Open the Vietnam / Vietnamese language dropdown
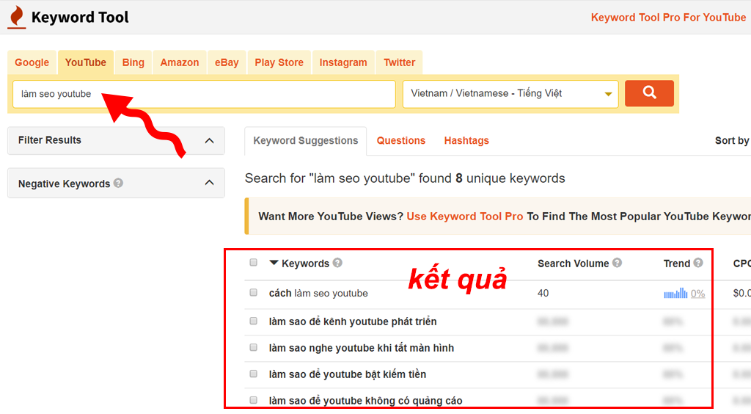Image resolution: width=751 pixels, height=414 pixels. (x=510, y=94)
